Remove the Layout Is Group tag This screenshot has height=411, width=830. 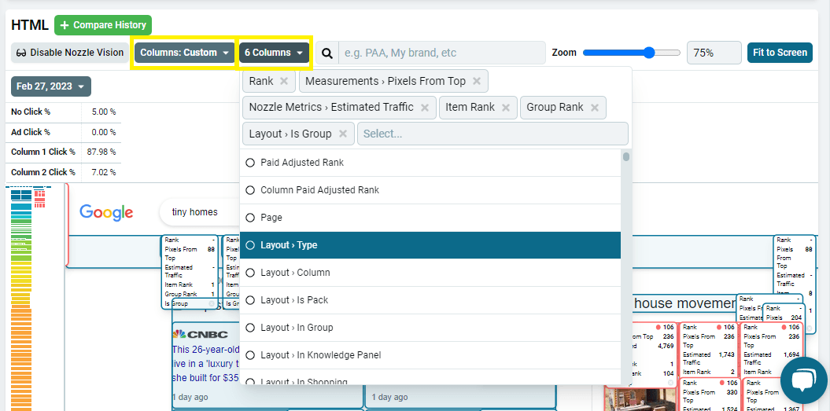click(343, 134)
